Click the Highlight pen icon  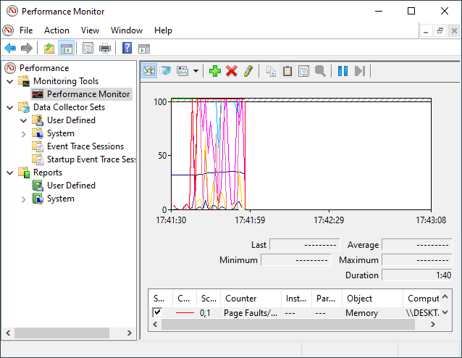coord(248,71)
